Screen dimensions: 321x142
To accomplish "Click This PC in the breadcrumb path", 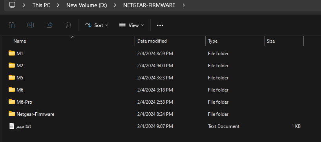I will pos(41,5).
